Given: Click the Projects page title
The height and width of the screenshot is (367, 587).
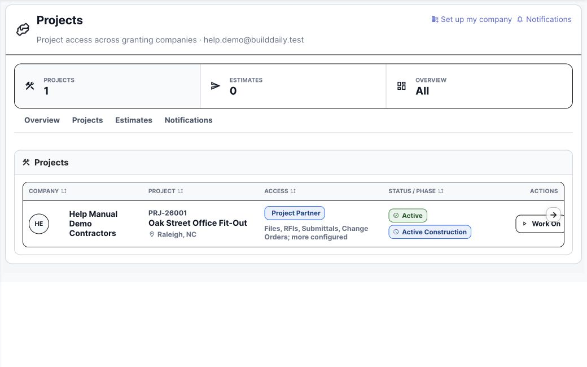Looking at the screenshot, I should pos(59,20).
